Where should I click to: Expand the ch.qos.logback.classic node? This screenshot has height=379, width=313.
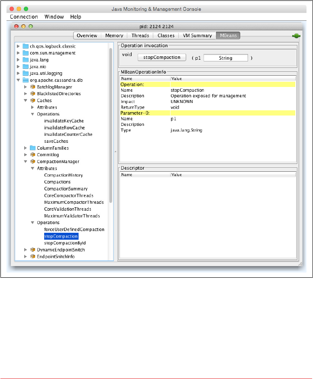point(18,46)
